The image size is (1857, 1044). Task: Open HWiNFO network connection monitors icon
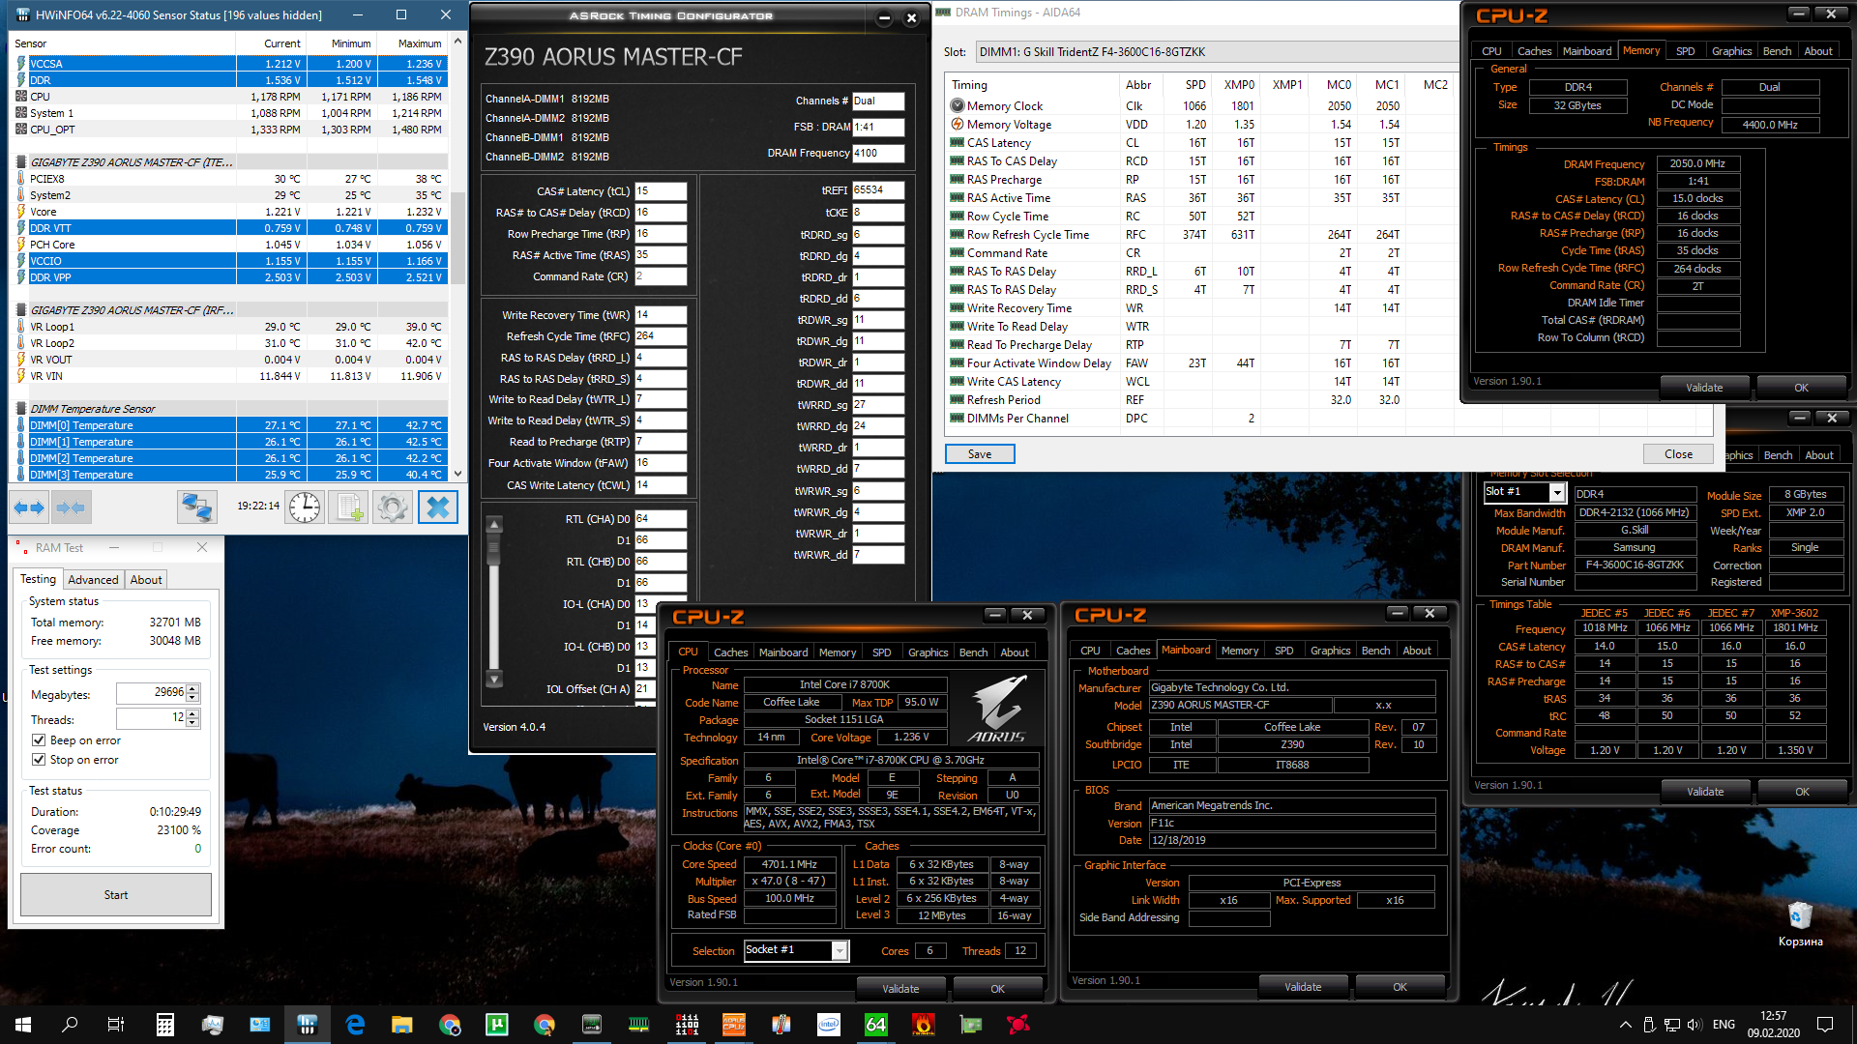pyautogui.click(x=196, y=507)
